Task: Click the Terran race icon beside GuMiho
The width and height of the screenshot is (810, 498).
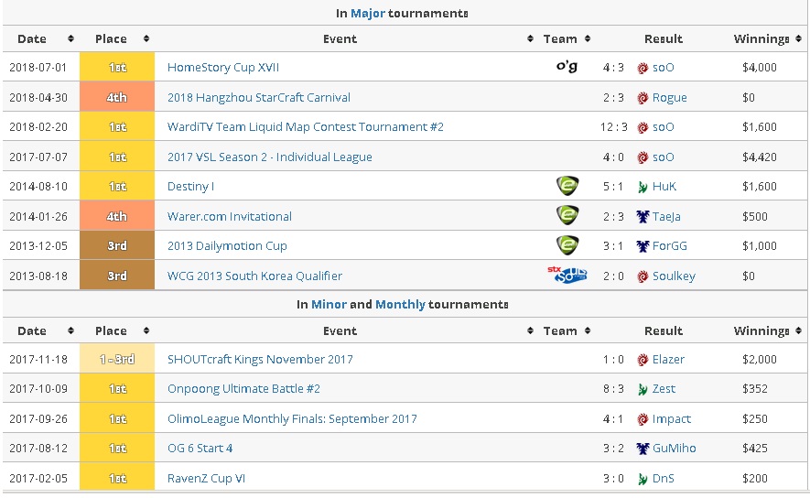Action: pyautogui.click(x=643, y=449)
